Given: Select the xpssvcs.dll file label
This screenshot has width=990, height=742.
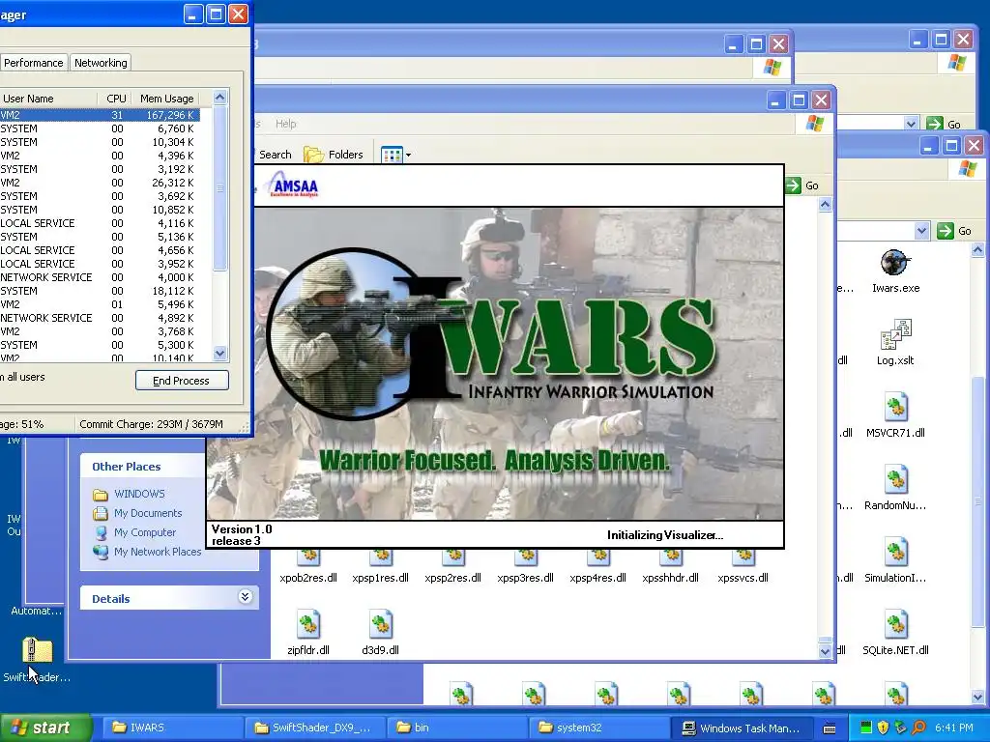Looking at the screenshot, I should pyautogui.click(x=742, y=578).
